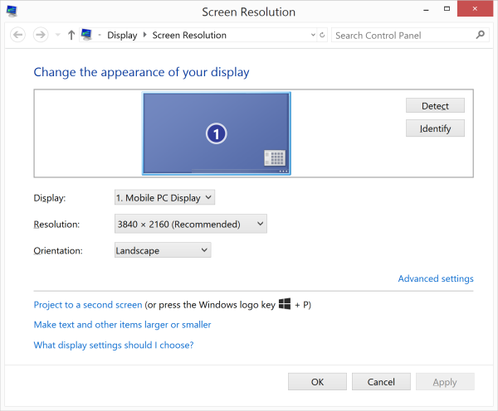This screenshot has width=498, height=411.
Task: Expand the arrow after Display breadcrumb
Action: click(144, 35)
